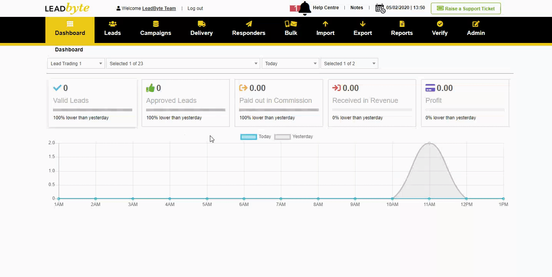Click the Leads people icon

click(113, 24)
